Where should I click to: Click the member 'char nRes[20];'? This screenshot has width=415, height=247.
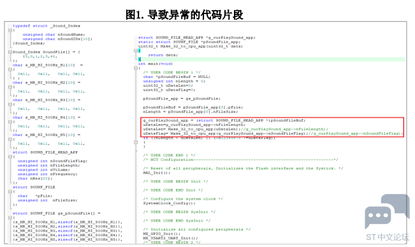(35, 178)
